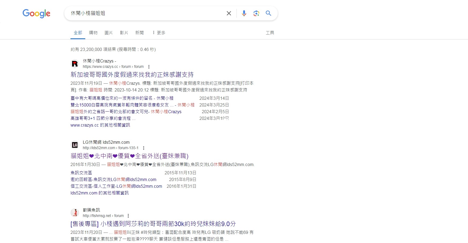Switch to the 圖片 tab
468x243 pixels.
click(109, 33)
